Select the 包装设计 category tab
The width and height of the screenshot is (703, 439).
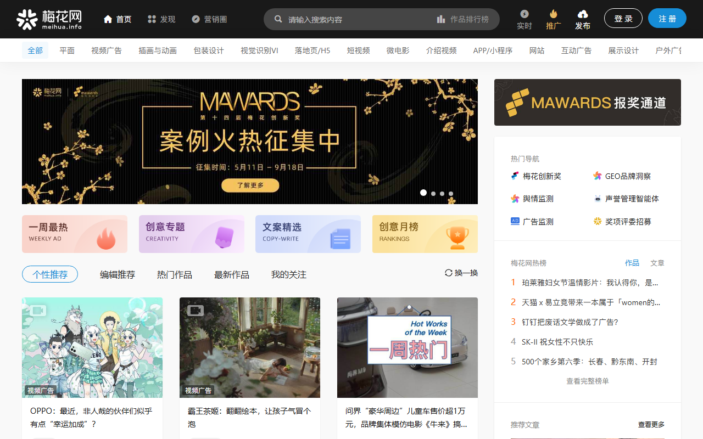coord(209,50)
